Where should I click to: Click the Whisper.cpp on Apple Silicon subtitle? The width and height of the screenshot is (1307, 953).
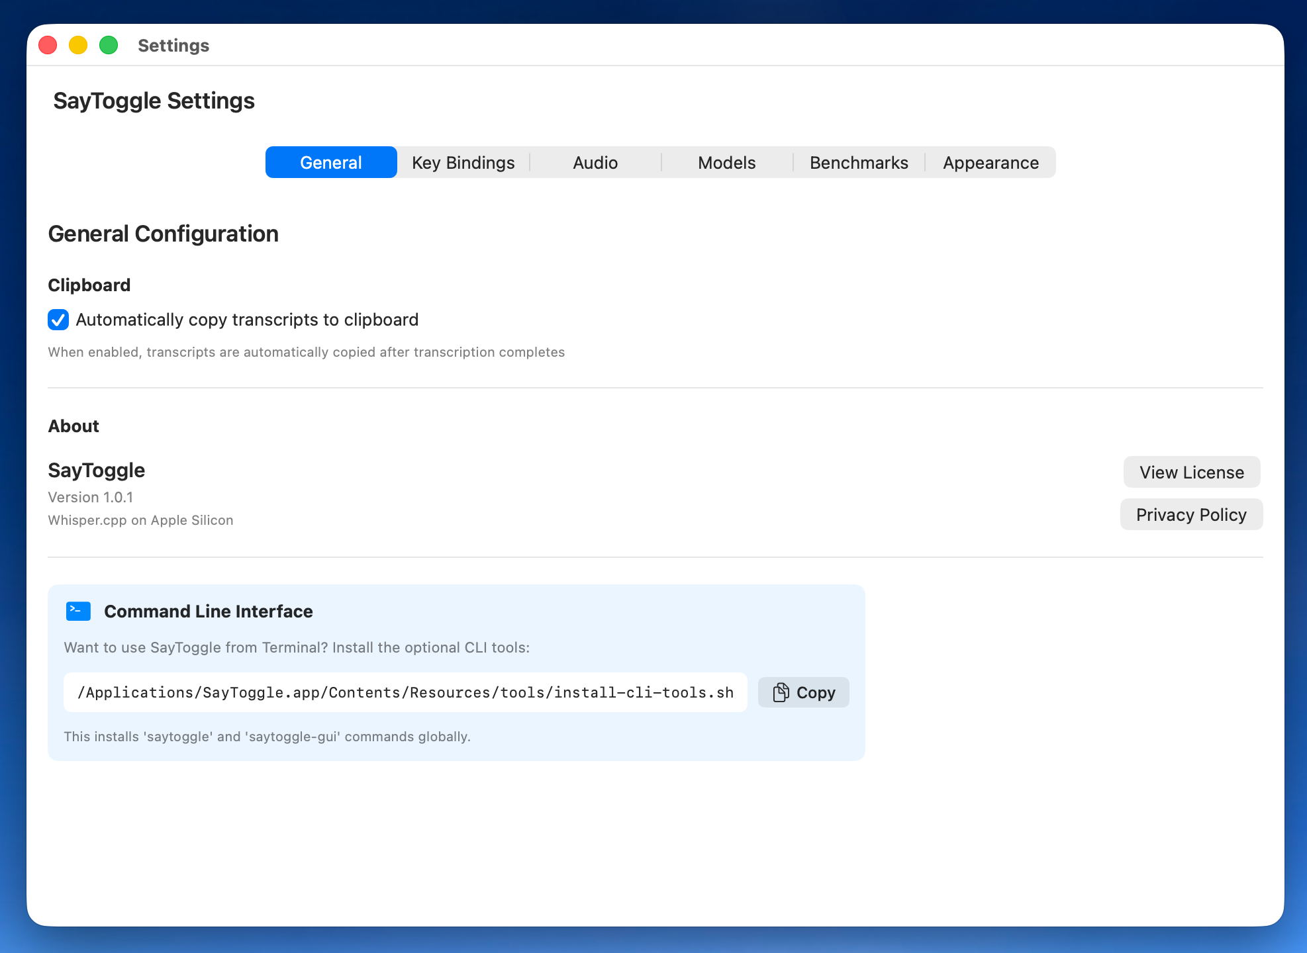pyautogui.click(x=140, y=520)
